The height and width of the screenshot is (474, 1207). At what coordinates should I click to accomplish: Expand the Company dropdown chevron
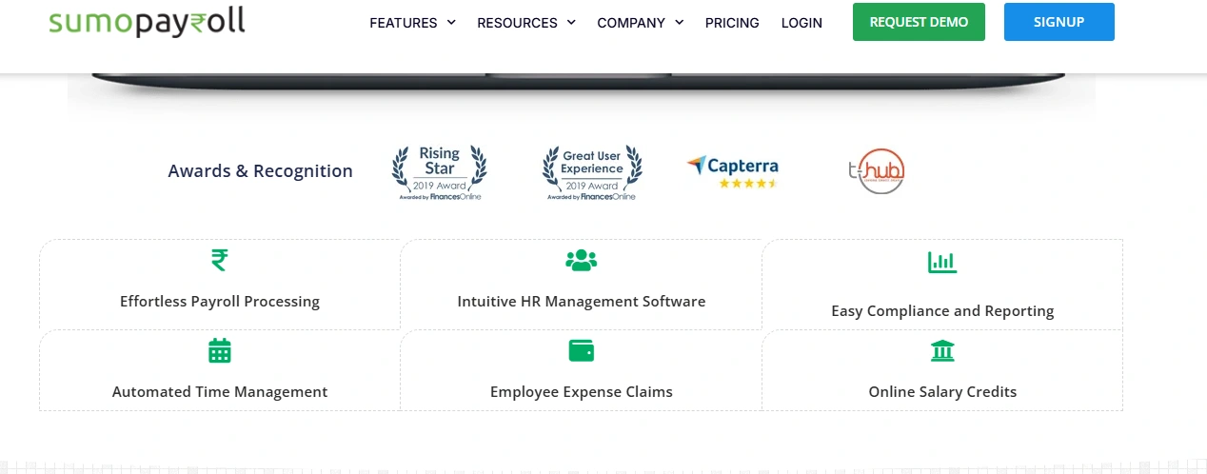pos(679,23)
